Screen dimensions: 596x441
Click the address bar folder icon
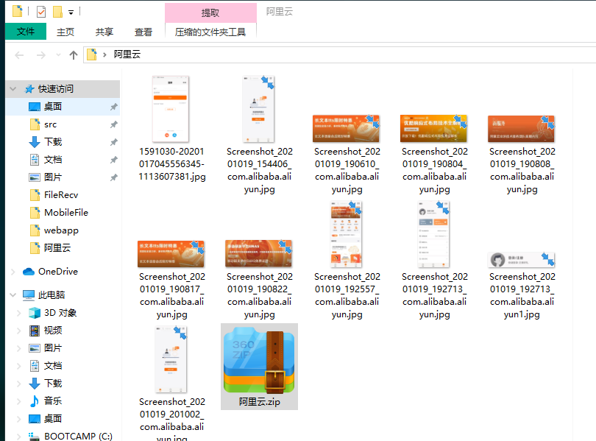click(x=91, y=54)
